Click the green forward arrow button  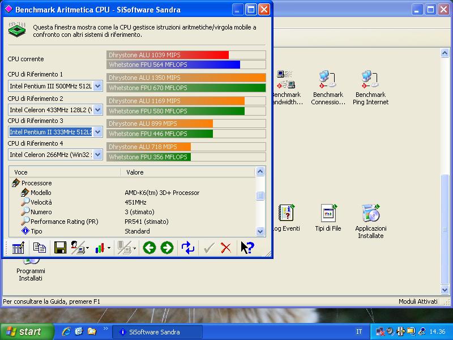(166, 248)
